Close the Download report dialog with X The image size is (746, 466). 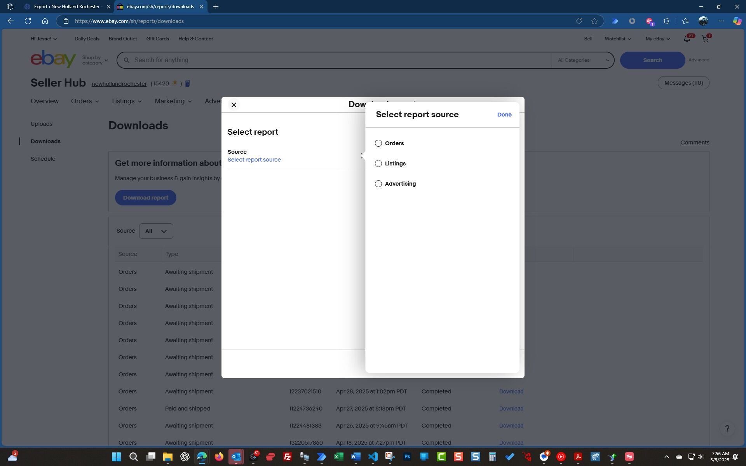pos(234,105)
